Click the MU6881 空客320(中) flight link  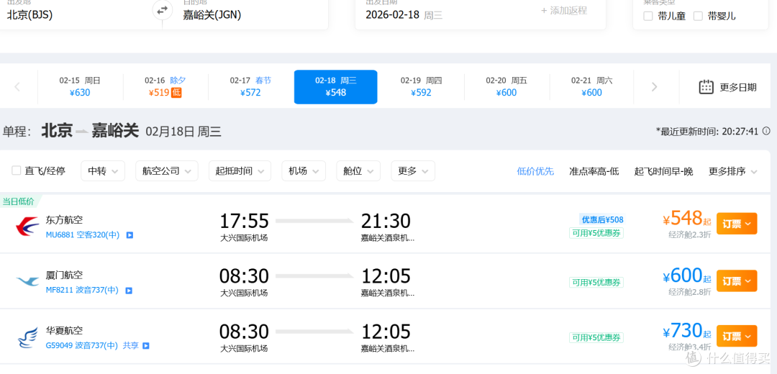click(x=83, y=234)
